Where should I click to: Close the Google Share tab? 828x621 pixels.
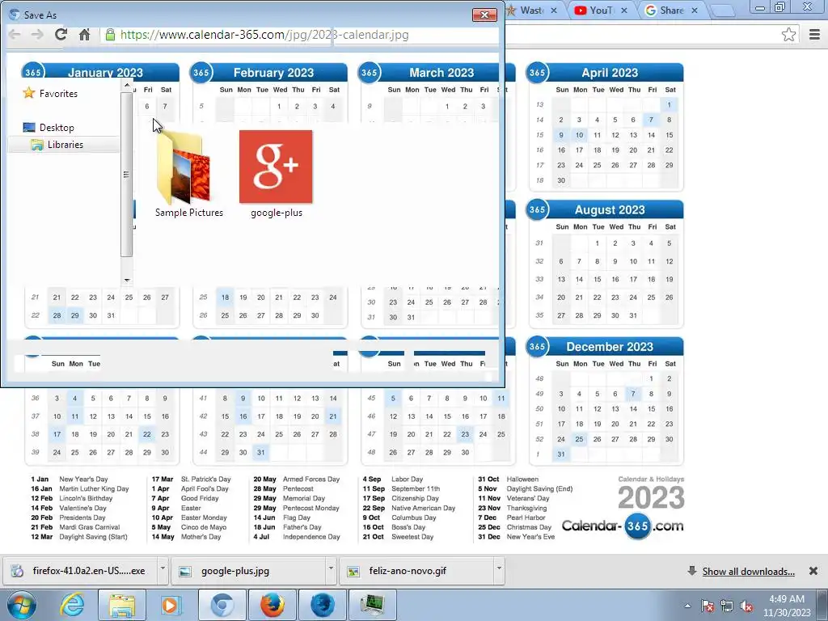coord(695,11)
